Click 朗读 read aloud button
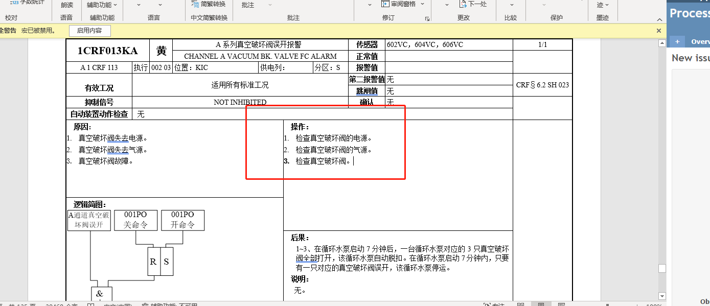 66,5
